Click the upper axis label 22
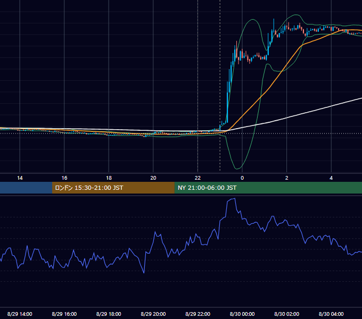The height and width of the screenshot is (319, 362). pyautogui.click(x=198, y=178)
